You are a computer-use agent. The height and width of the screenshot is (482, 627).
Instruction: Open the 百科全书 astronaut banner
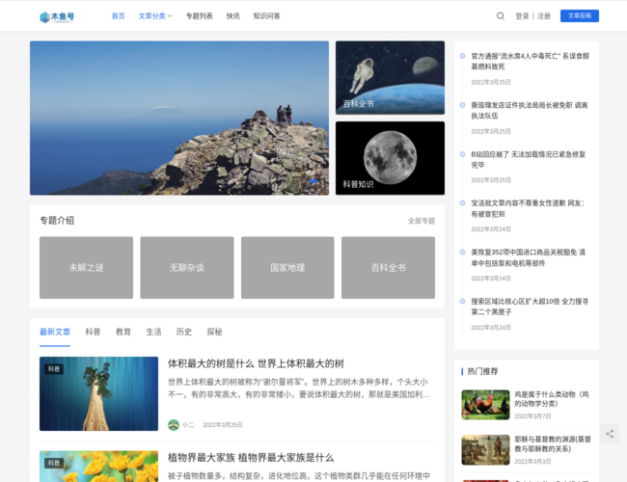click(390, 77)
